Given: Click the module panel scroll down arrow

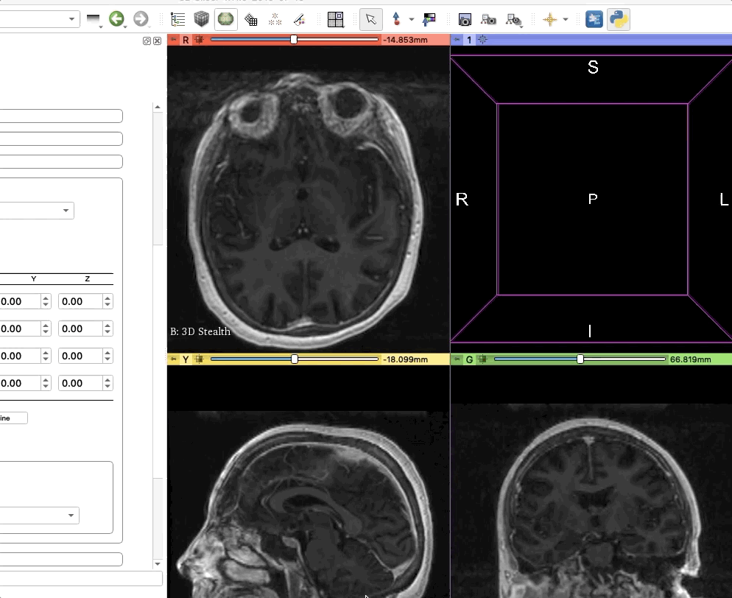Looking at the screenshot, I should tap(158, 564).
